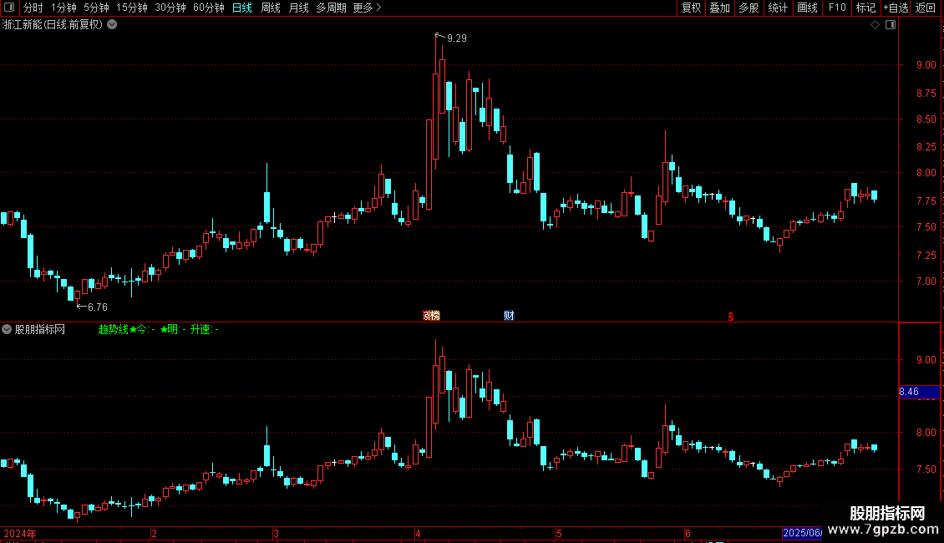Add stock via +自选 button
The height and width of the screenshot is (543, 944).
[x=896, y=8]
